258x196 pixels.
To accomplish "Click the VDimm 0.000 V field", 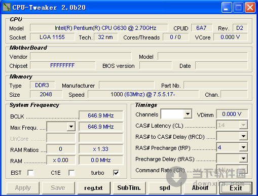I will (232, 114).
